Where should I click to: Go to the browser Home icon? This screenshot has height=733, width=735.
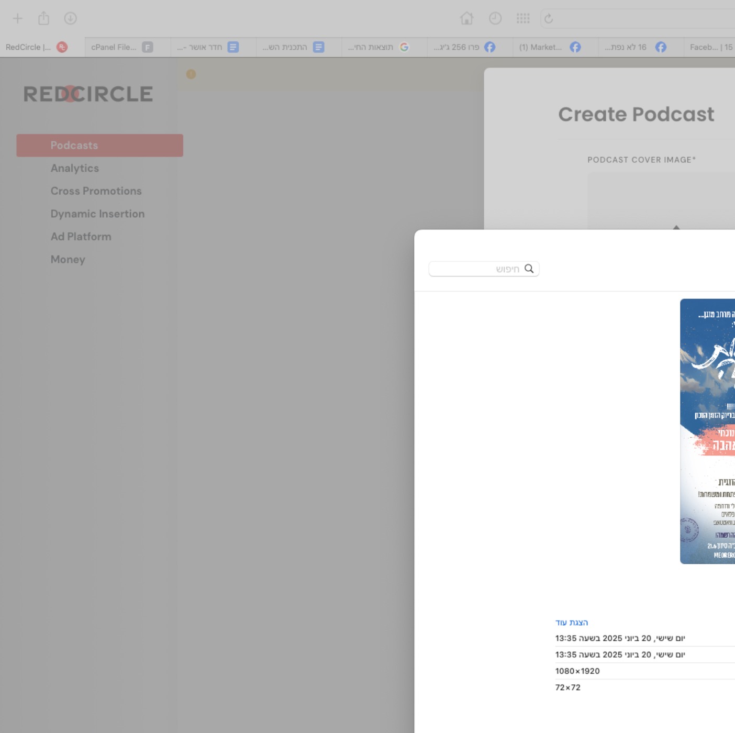point(466,19)
